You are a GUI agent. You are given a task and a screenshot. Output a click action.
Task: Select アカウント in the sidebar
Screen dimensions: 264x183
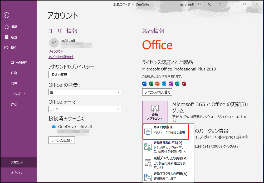click(18, 162)
